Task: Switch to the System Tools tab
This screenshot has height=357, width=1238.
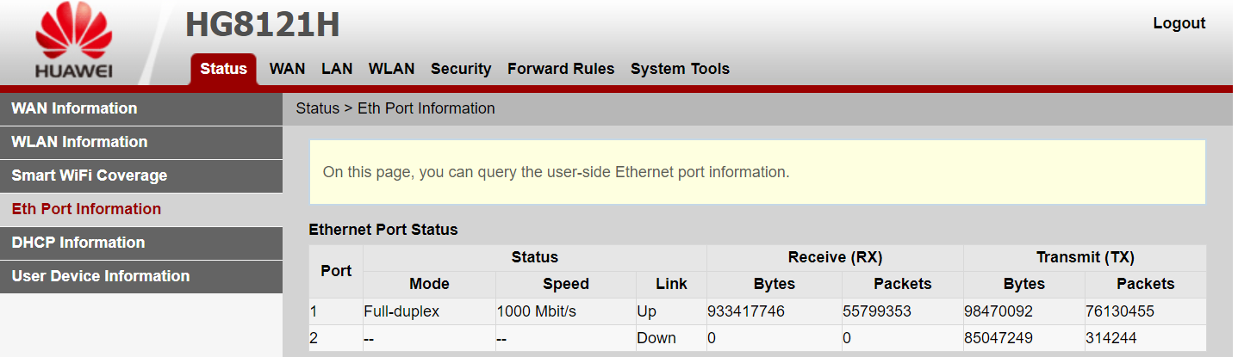Action: (x=680, y=69)
